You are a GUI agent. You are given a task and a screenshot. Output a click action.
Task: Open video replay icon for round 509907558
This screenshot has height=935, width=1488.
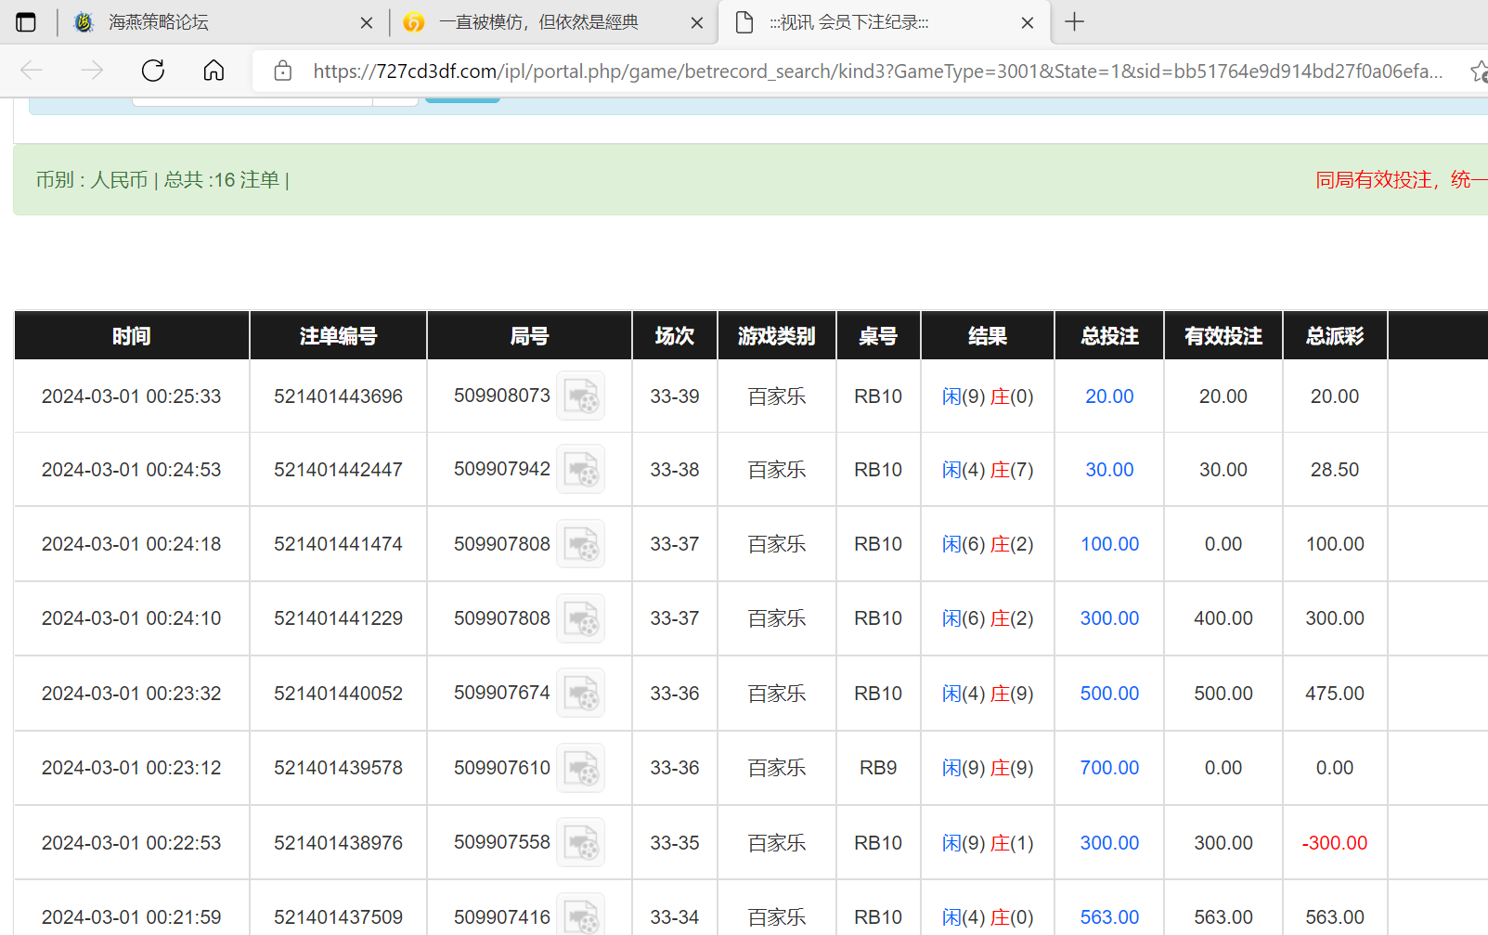click(580, 843)
